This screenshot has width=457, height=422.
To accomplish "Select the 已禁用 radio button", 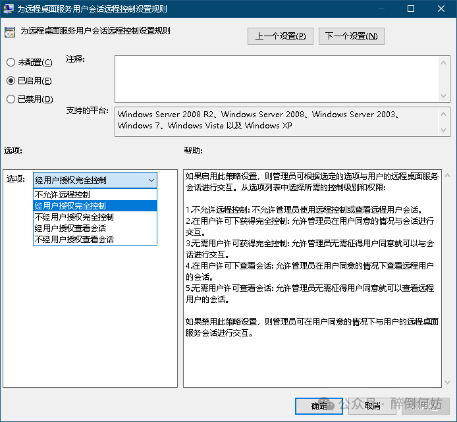I will tap(11, 99).
